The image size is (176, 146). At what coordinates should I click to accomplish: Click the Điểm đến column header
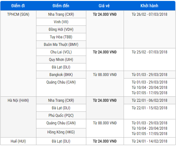coord(61,6)
